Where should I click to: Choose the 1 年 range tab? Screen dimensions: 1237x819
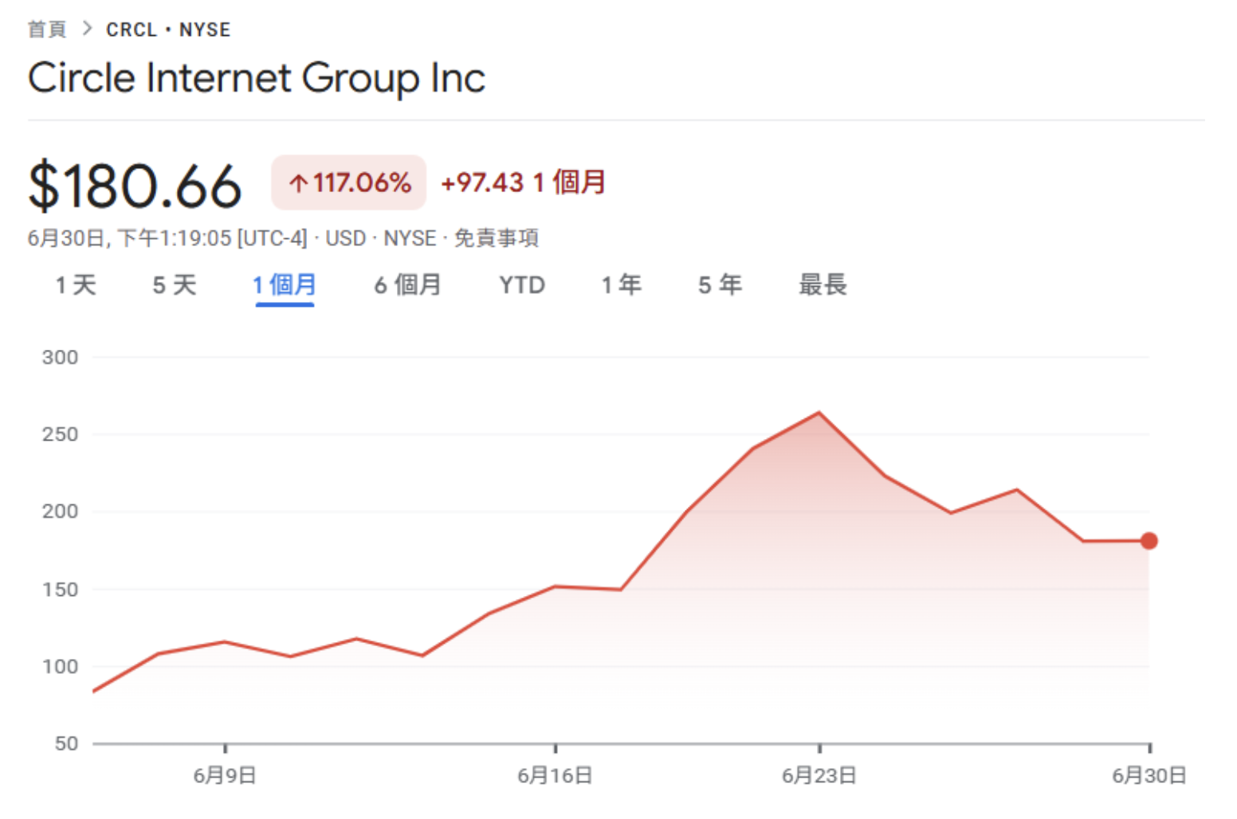point(621,285)
